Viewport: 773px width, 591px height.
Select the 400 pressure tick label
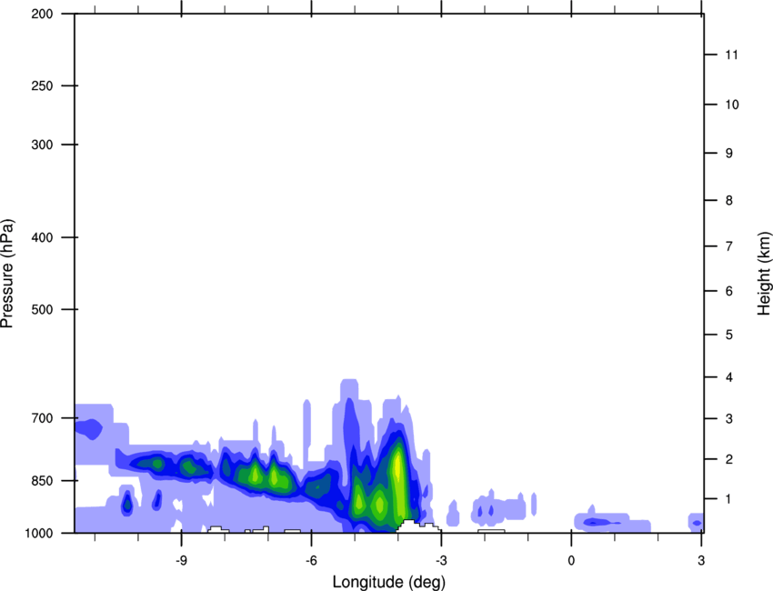click(42, 237)
